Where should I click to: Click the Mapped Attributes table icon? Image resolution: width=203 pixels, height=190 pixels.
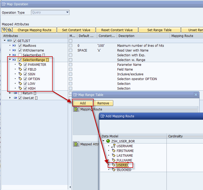(76, 144)
